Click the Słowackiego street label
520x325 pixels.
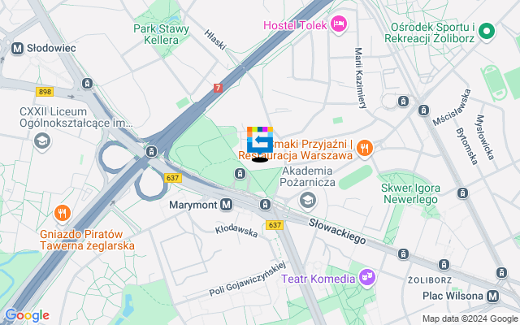[x=337, y=232]
